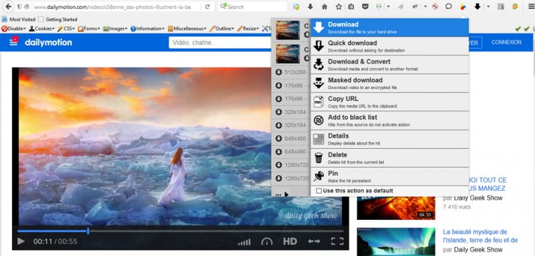535x256 pixels.
Task: Click the dailymotion logo
Action: tap(48, 42)
